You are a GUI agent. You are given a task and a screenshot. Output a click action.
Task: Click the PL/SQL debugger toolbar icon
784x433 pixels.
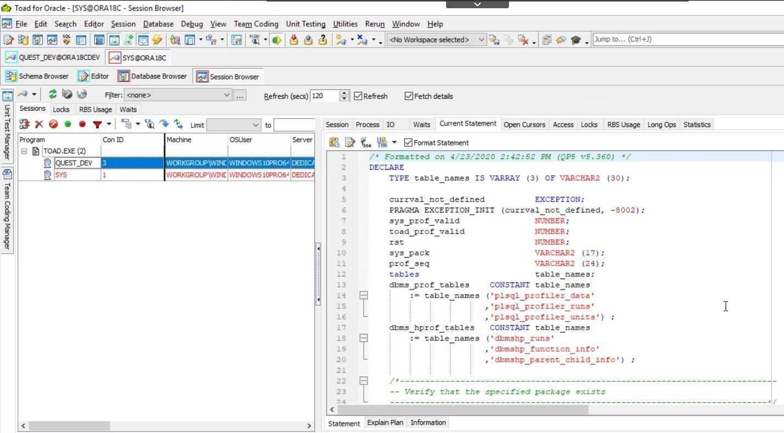pyautogui.click(x=255, y=39)
